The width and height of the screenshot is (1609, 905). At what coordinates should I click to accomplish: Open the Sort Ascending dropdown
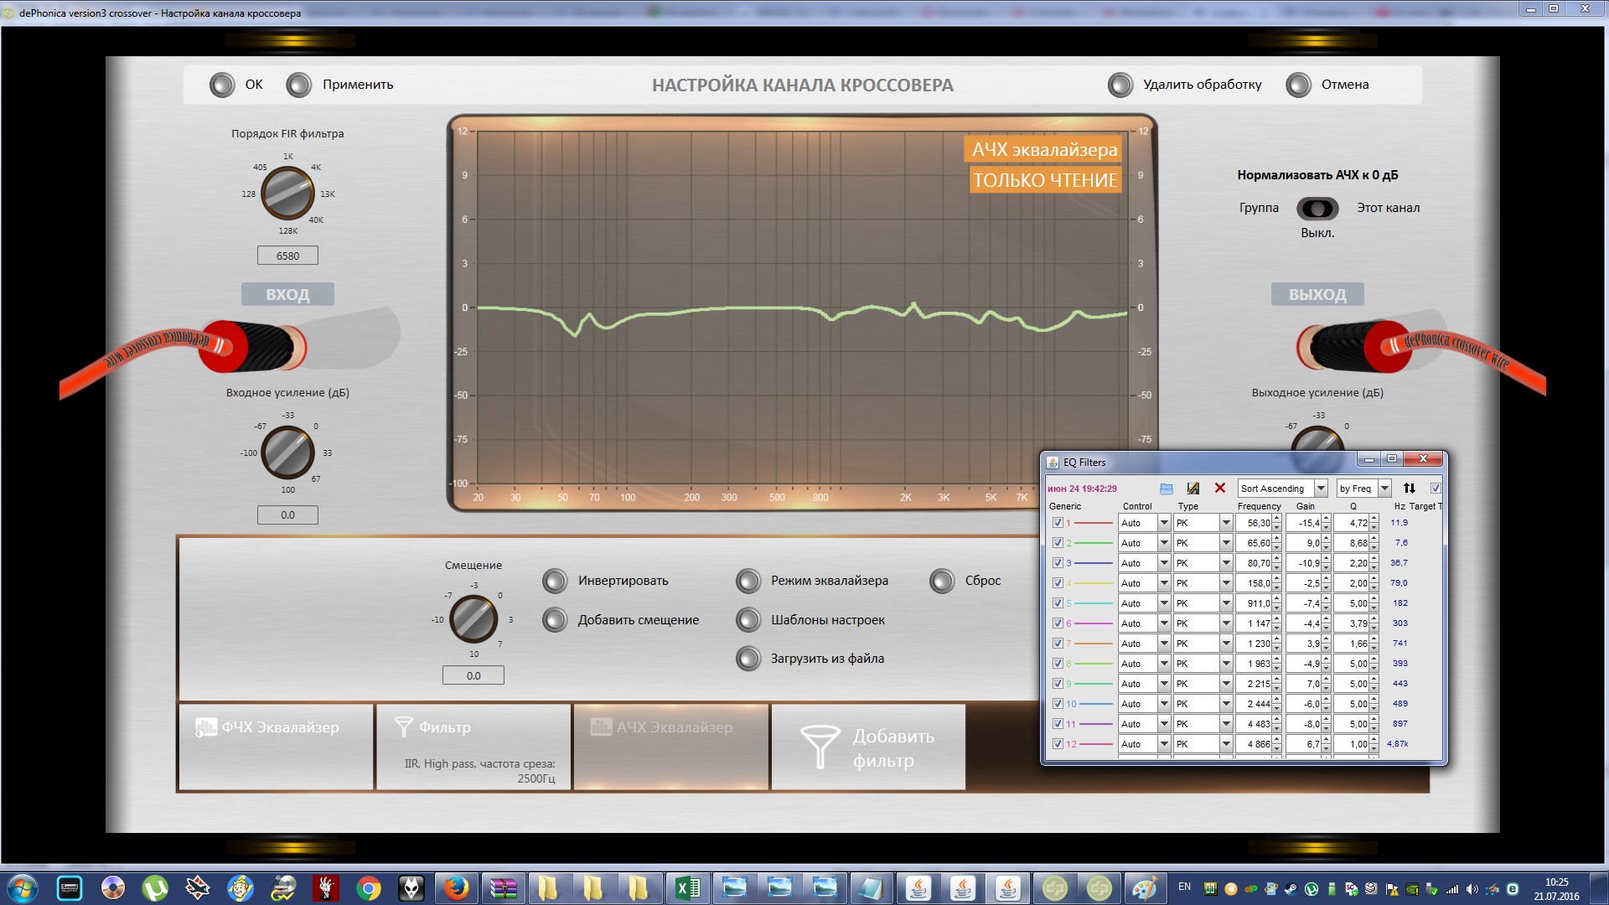click(1321, 489)
